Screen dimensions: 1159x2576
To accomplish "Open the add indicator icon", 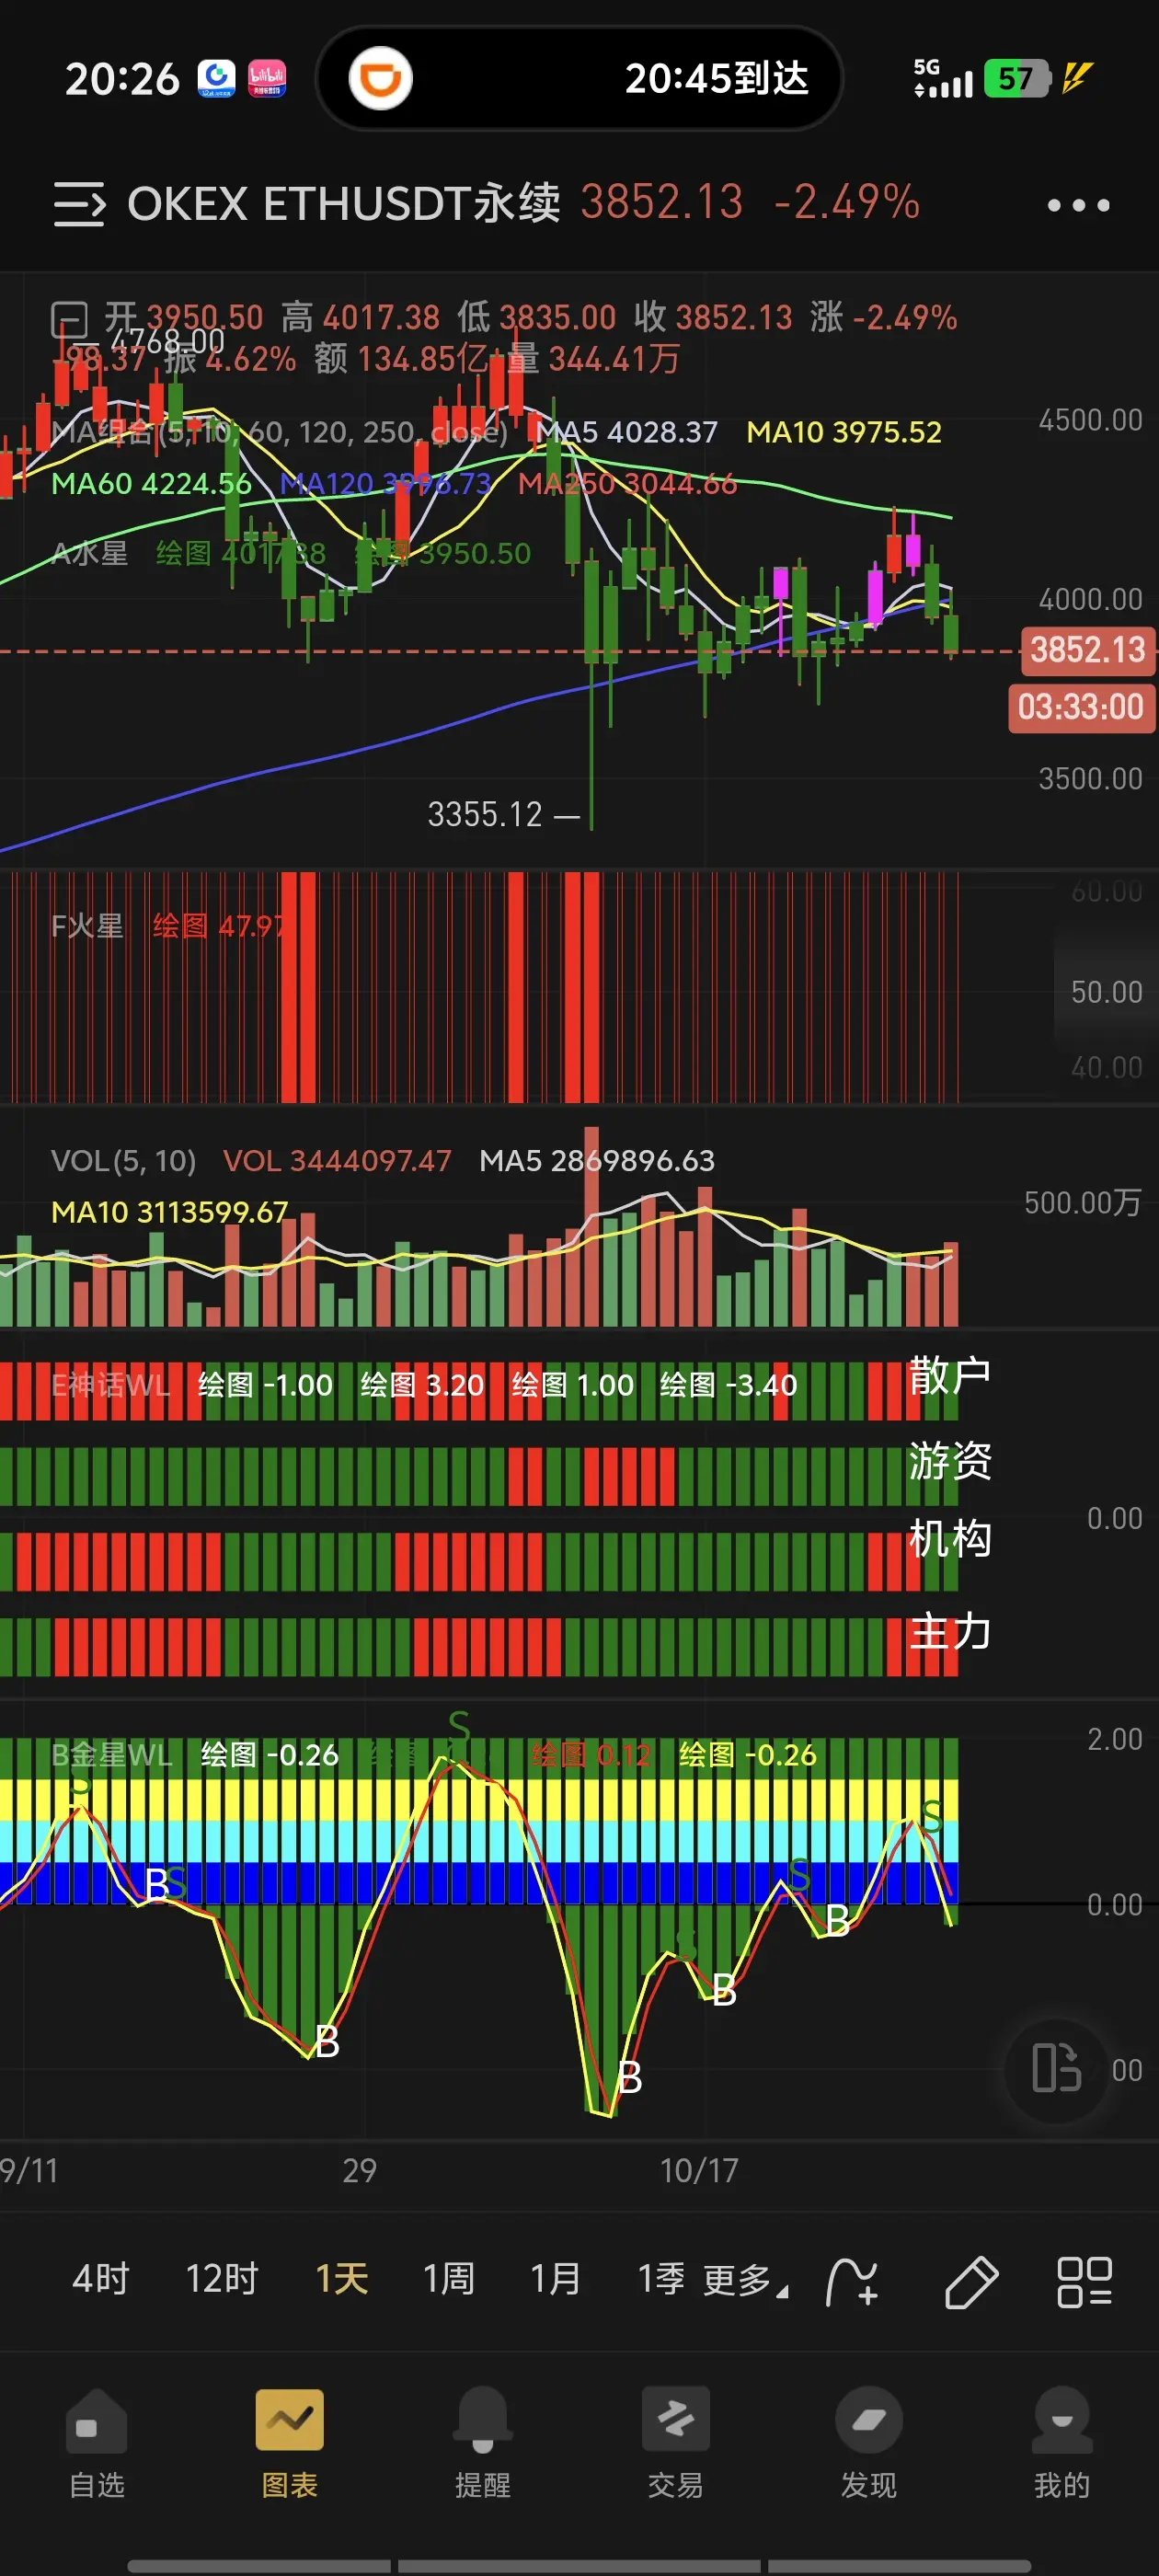I will click(x=853, y=2282).
